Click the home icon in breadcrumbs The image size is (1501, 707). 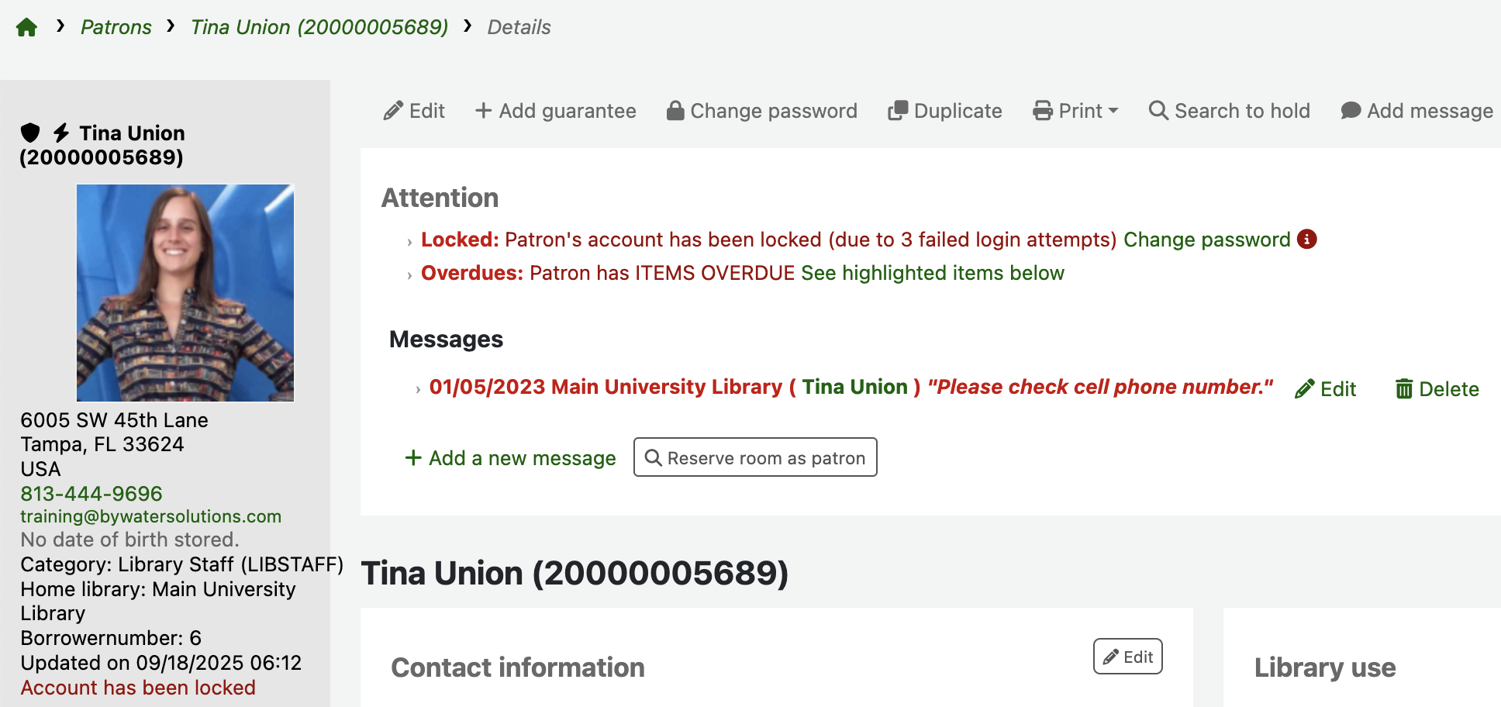(26, 28)
